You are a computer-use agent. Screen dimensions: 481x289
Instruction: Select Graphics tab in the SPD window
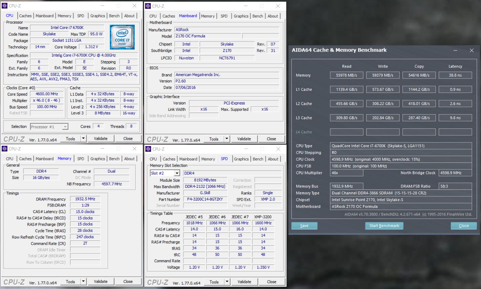[x=241, y=159]
